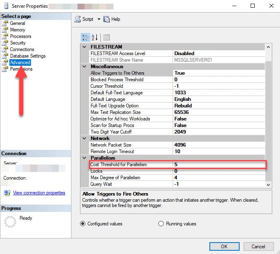Viewport: 280px width, 254px height.
Task: Select FILESTREAM Share Name row
Action: (x=177, y=60)
